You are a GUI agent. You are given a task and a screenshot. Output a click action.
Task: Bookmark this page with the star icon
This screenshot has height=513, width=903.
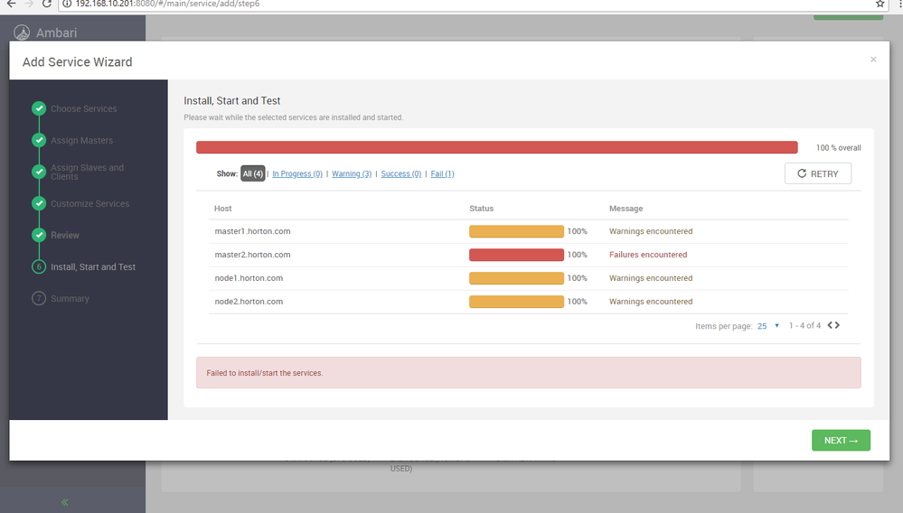tap(880, 4)
